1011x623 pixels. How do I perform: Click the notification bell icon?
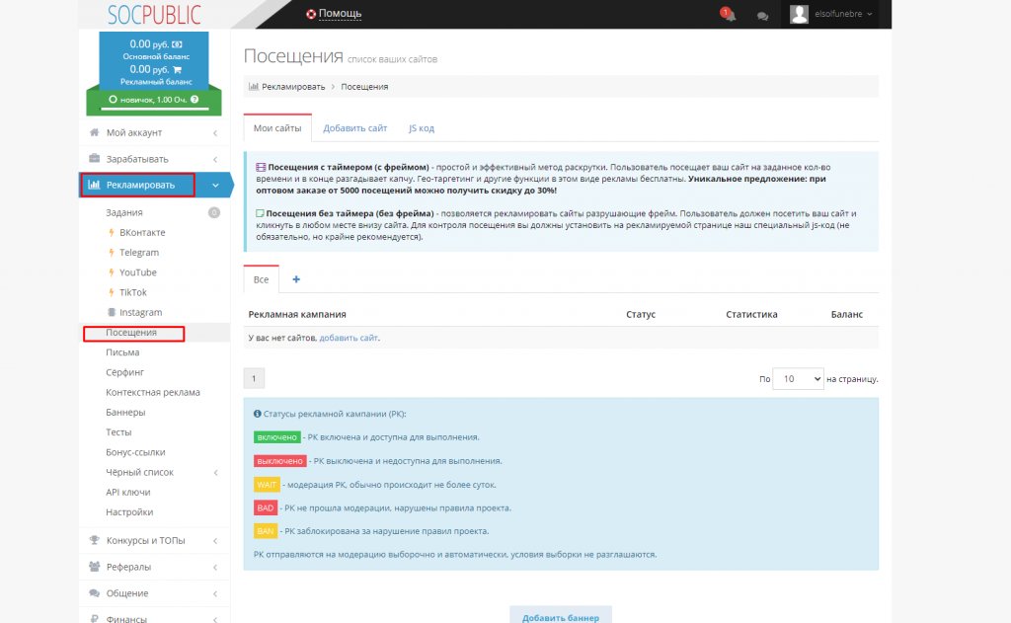(729, 15)
